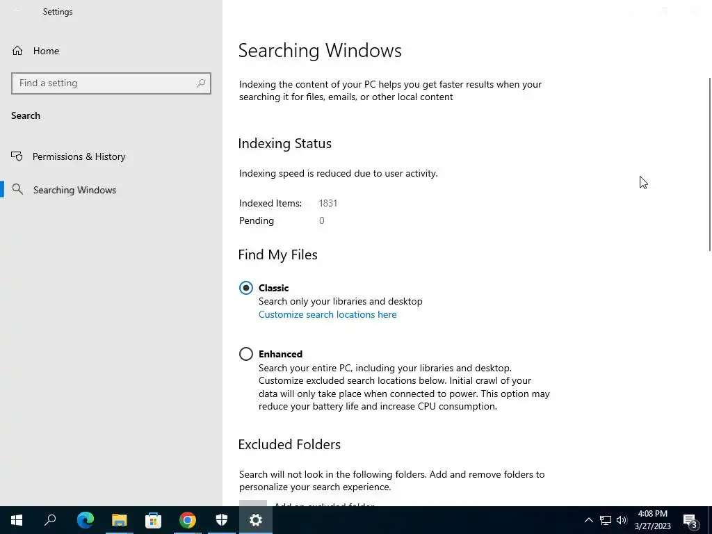Open Windows Security shield icon
This screenshot has width=712, height=534.
[222, 520]
